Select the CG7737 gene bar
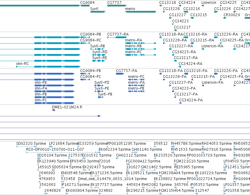 click(x=117, y=6)
